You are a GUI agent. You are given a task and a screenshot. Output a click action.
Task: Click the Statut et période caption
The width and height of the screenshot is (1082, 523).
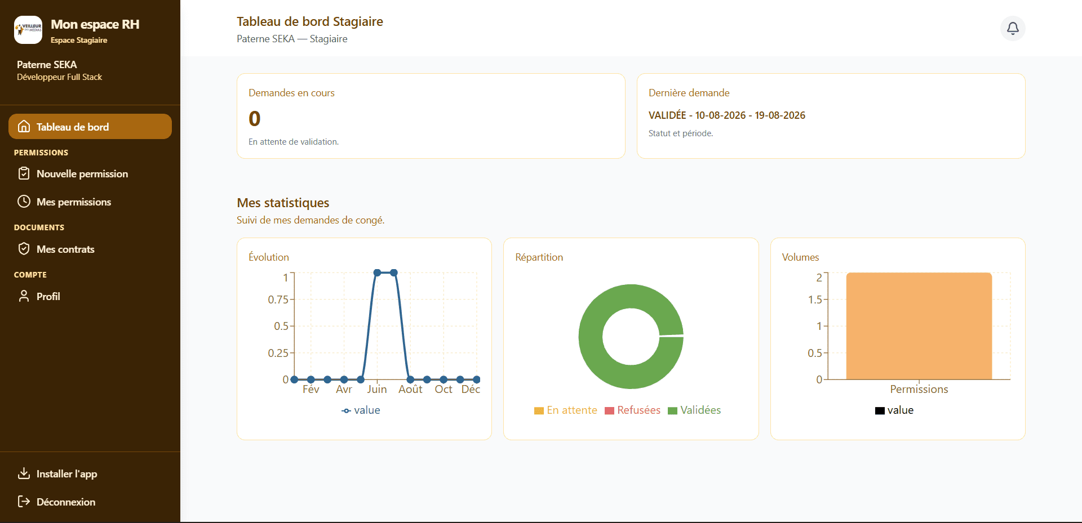(681, 133)
